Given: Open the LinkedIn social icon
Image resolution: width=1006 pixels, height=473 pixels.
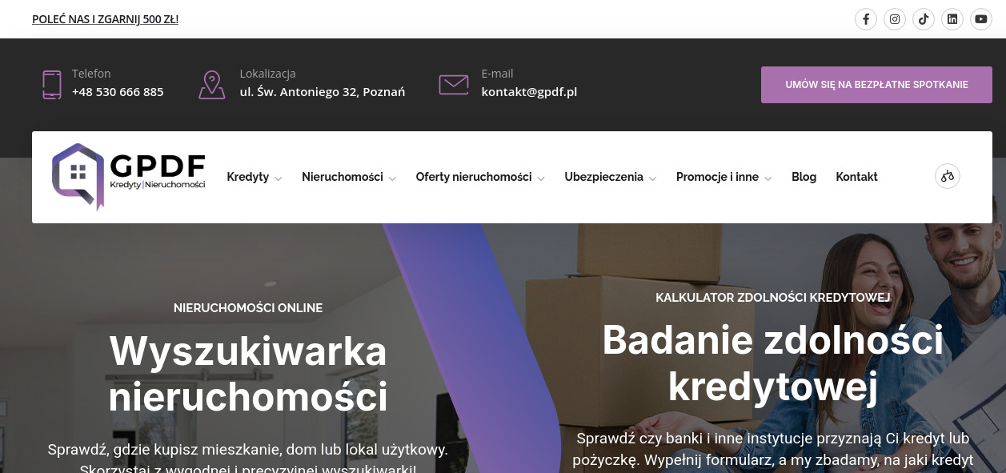Looking at the screenshot, I should 952,19.
